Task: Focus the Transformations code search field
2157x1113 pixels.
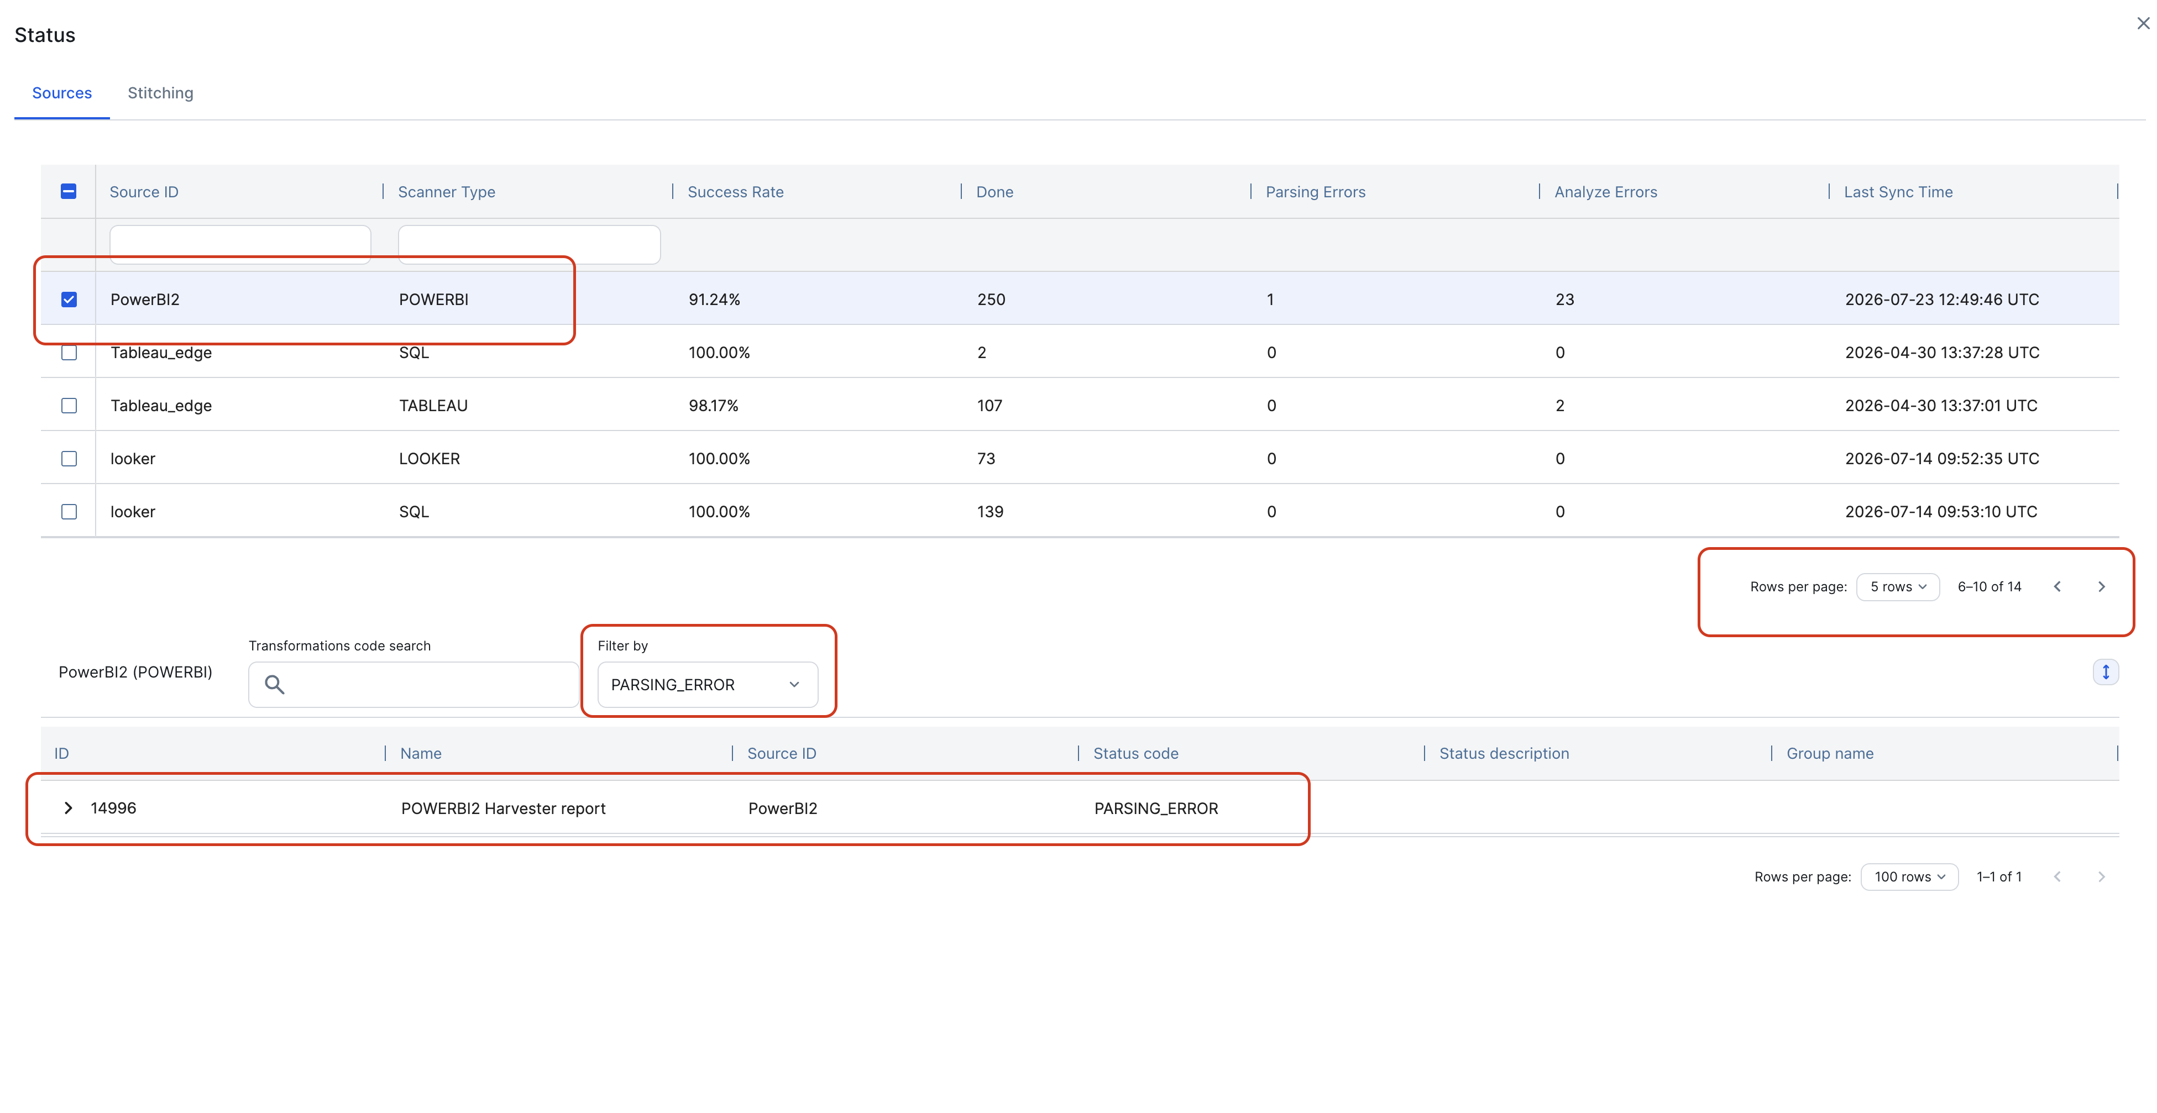Action: [413, 685]
